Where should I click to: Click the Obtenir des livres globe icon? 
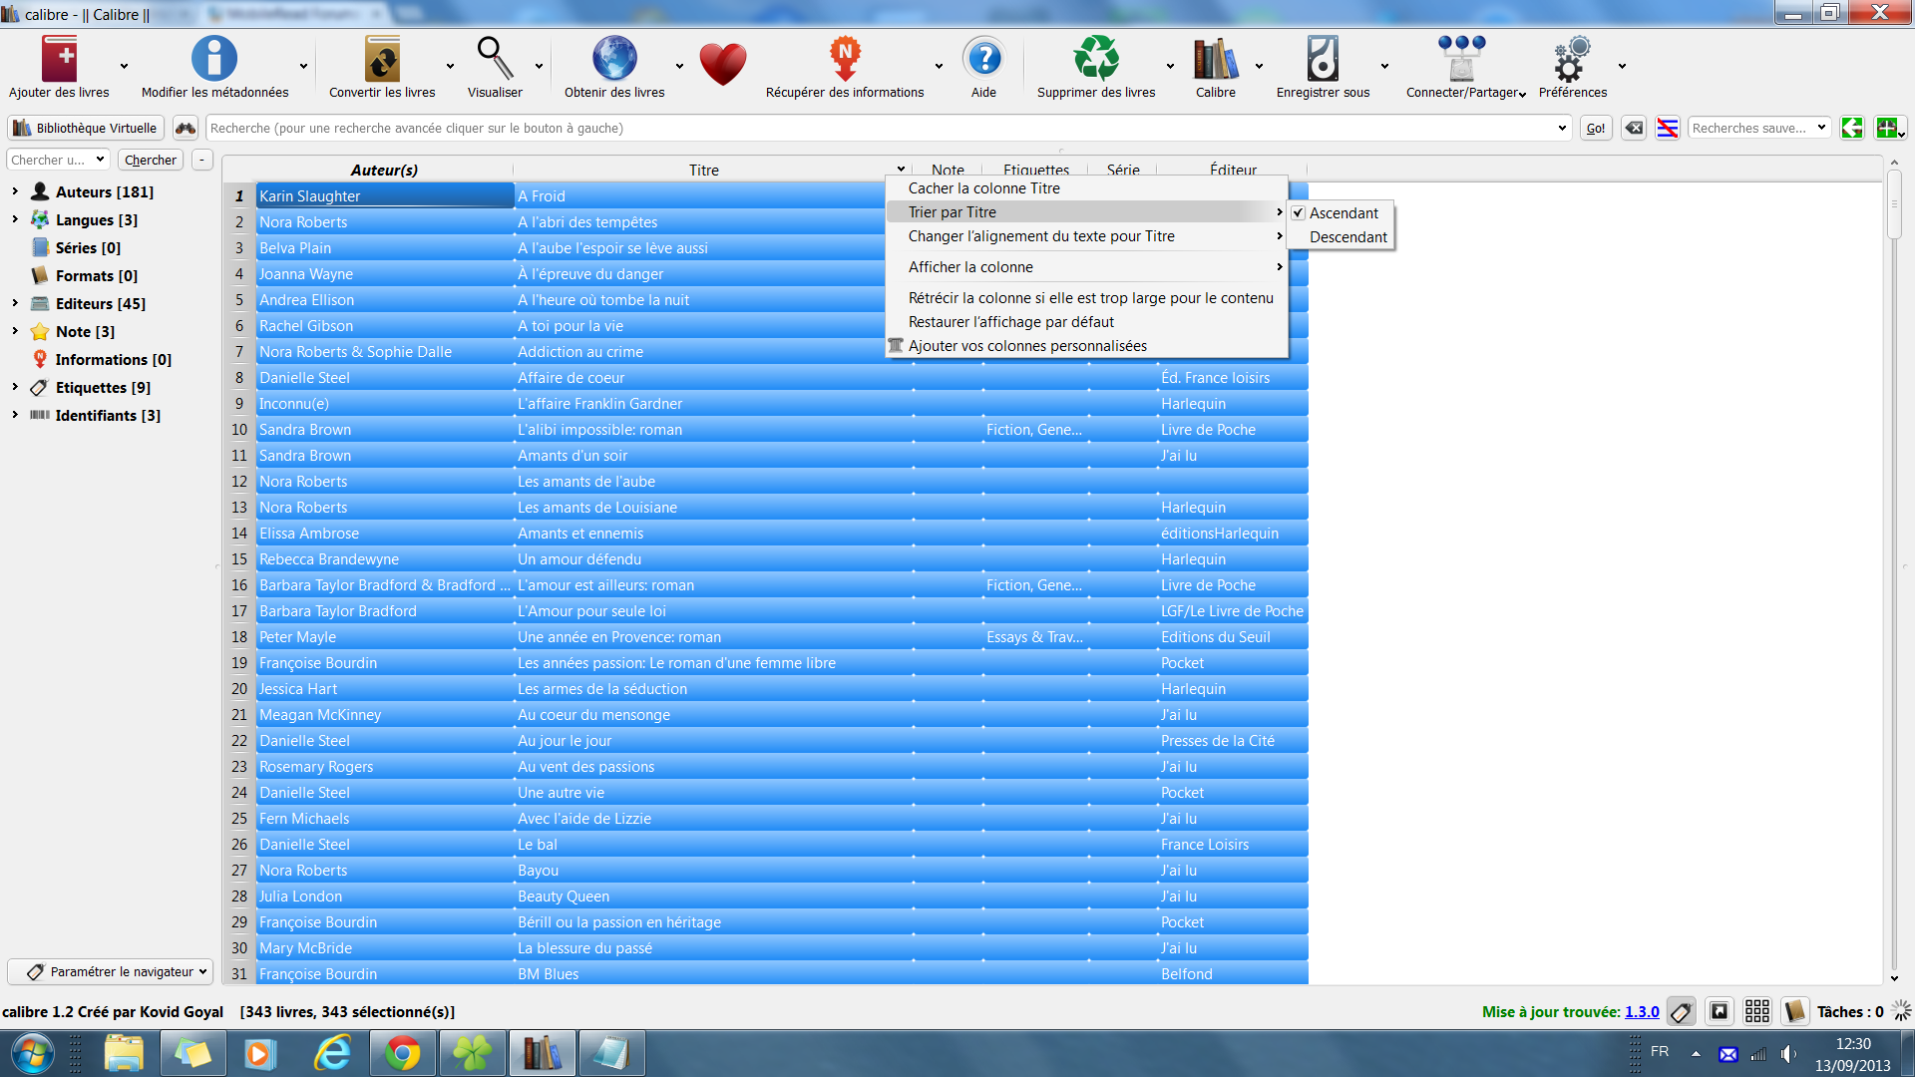614,59
